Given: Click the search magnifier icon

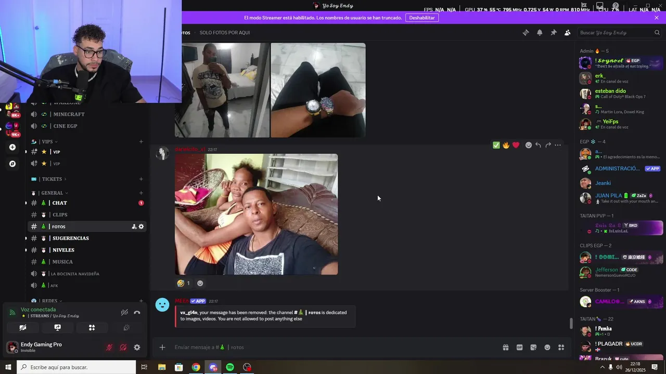Looking at the screenshot, I should tap(657, 32).
